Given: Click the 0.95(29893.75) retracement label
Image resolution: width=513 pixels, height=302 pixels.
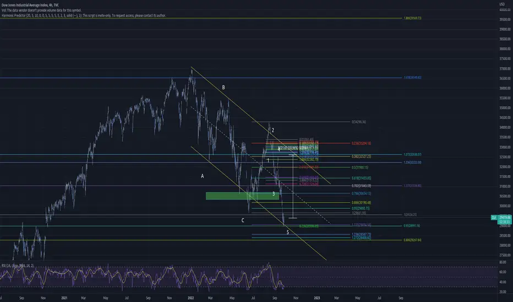Looking at the screenshot, I should coord(361,208).
